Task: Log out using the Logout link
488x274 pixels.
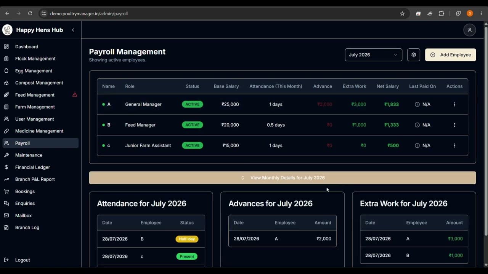Action: pyautogui.click(x=40, y=260)
